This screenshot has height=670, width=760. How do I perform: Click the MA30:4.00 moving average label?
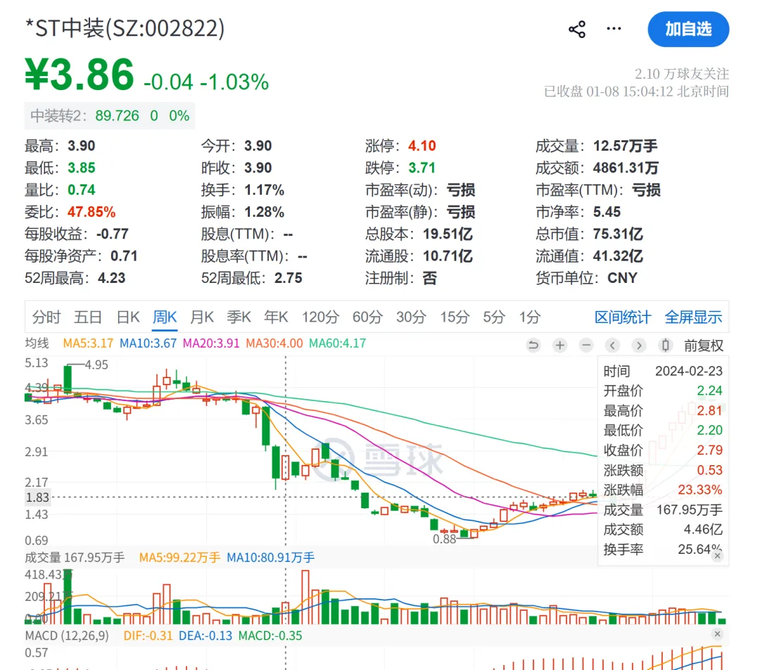click(274, 343)
